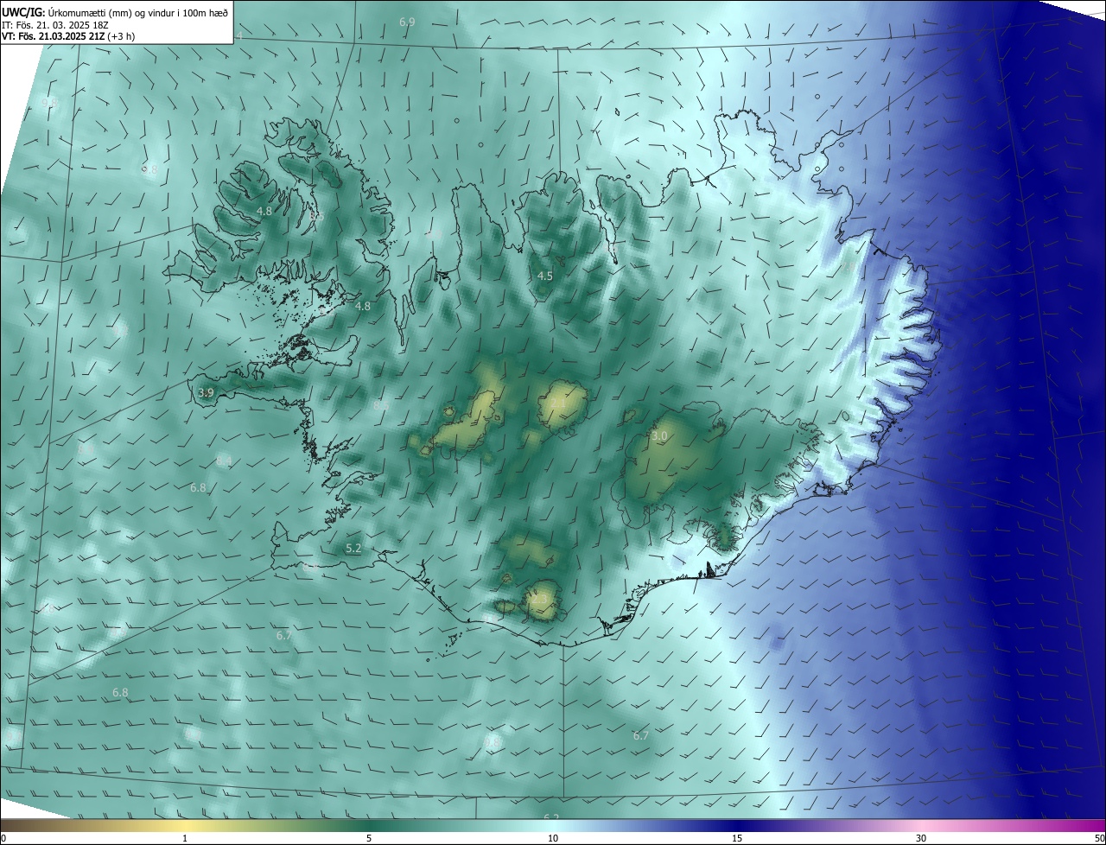1106x845 pixels.
Task: Click the '3.0' value label on Vatnajökull glacier
Action: coord(659,436)
